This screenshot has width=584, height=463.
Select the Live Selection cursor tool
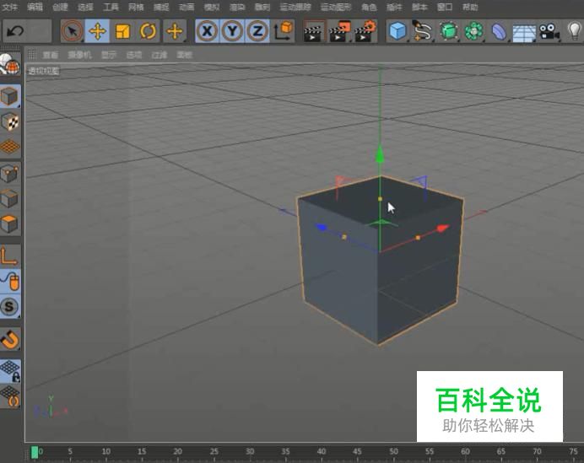point(73,31)
